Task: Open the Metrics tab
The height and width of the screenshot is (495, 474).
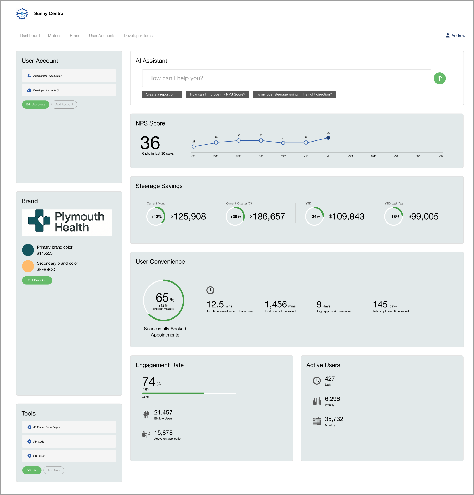Action: 55,36
